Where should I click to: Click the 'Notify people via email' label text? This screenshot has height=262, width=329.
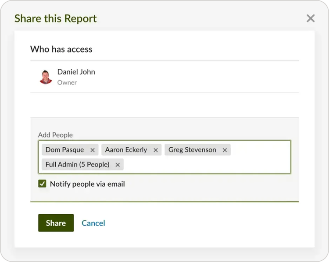[x=87, y=184]
